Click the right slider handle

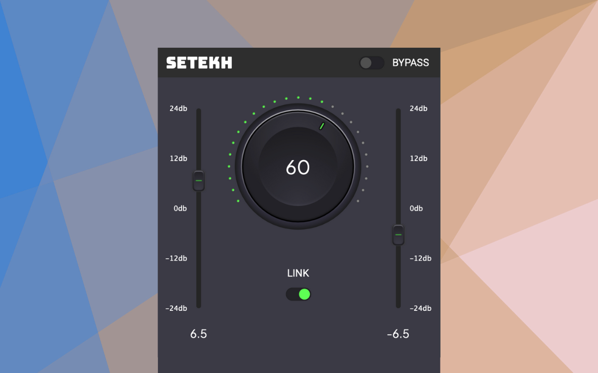(x=398, y=234)
